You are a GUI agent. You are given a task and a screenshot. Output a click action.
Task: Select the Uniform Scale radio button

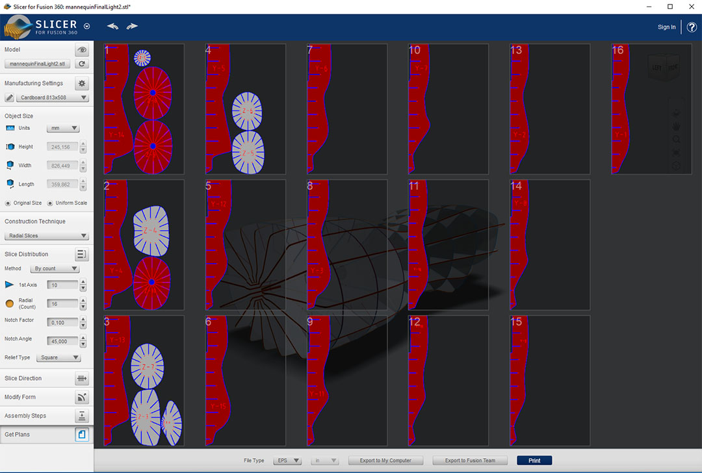49,203
